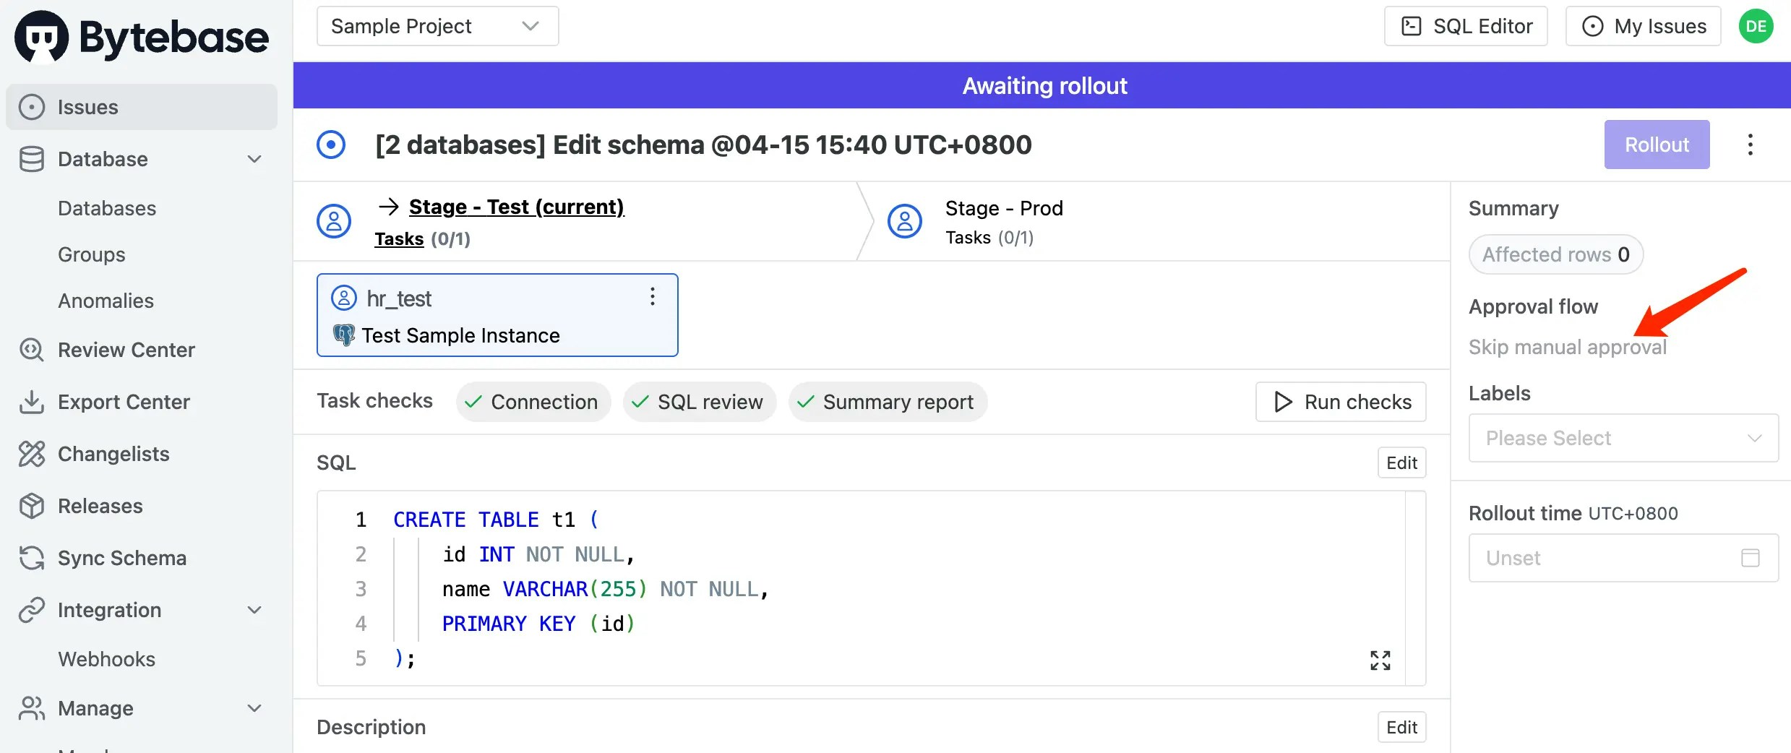Click the Review Center magnifier icon
The width and height of the screenshot is (1791, 753).
coord(32,350)
